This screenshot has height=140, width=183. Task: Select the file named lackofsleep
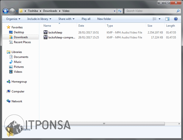(55, 33)
